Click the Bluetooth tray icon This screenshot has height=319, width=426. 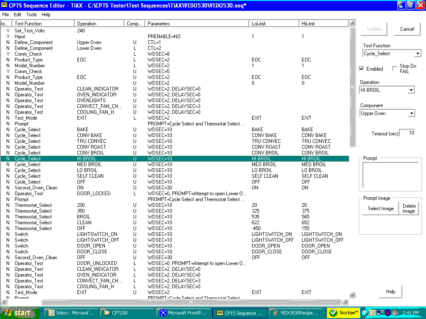click(388, 313)
